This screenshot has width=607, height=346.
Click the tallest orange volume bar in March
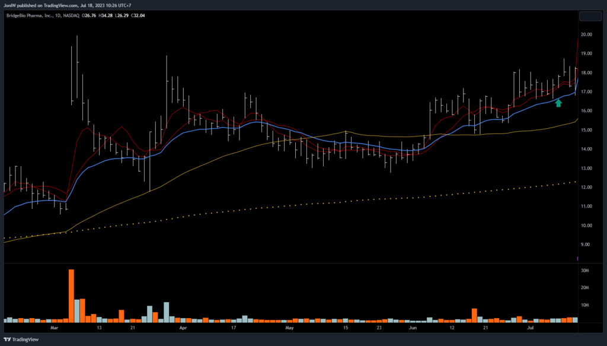click(x=71, y=296)
